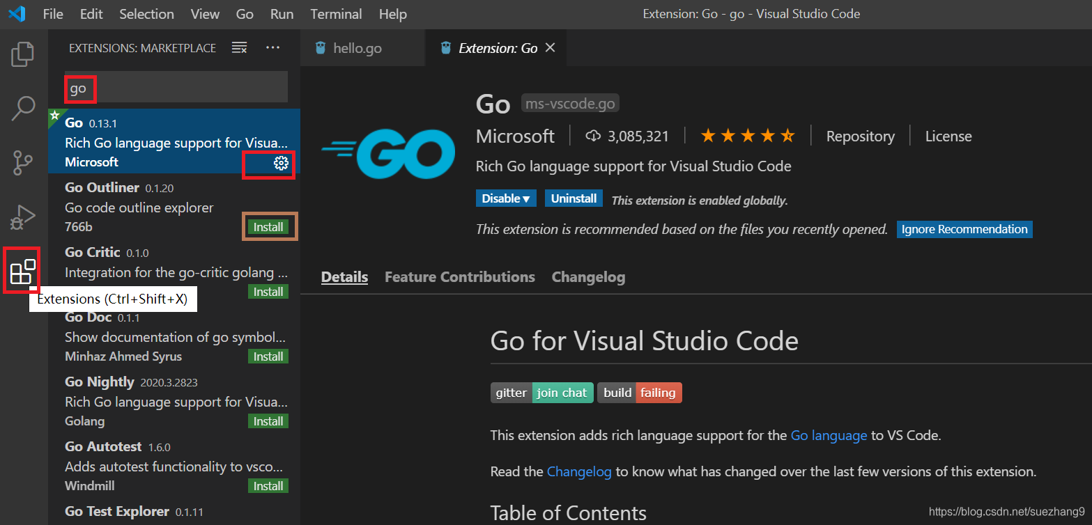Open the Search view in activity bar
Image resolution: width=1092 pixels, height=525 pixels.
(23, 108)
